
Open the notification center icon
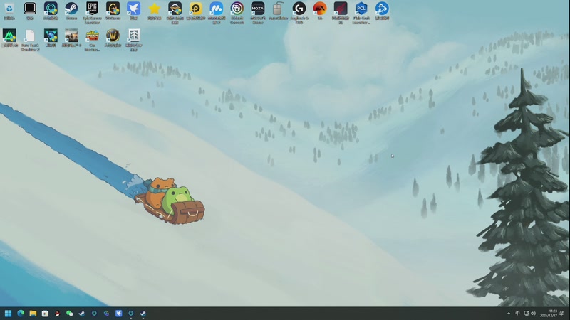coord(562,314)
